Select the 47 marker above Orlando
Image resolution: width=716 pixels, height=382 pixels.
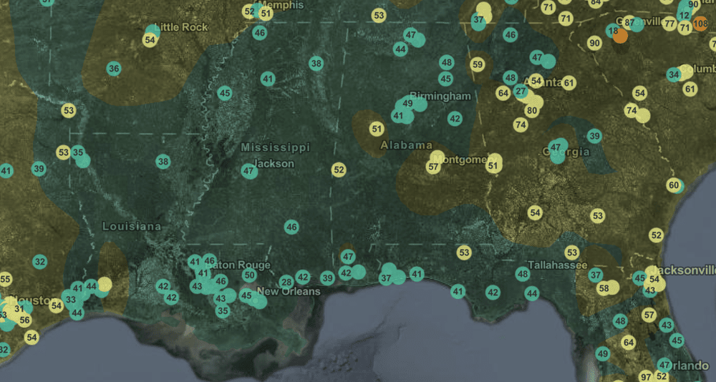(665, 365)
